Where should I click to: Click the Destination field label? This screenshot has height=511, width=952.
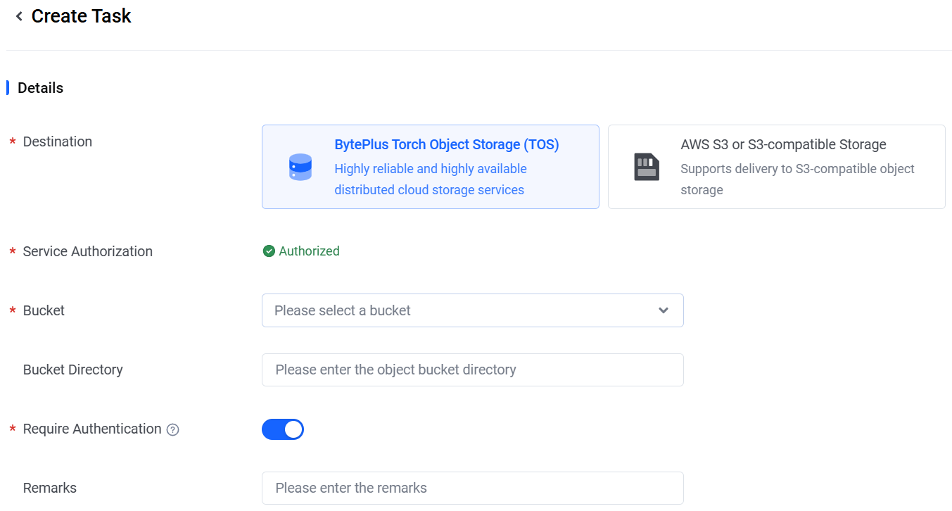click(x=57, y=141)
